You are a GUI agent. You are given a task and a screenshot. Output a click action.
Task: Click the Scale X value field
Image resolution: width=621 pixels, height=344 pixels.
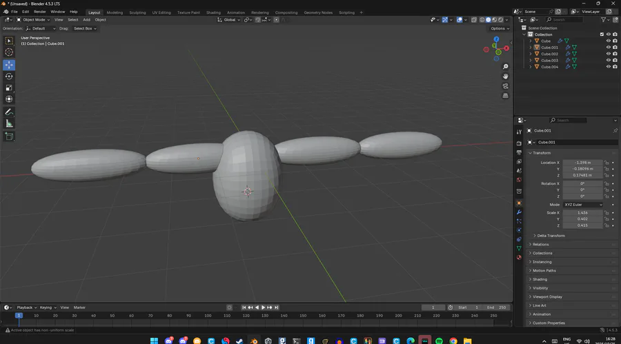click(x=582, y=213)
